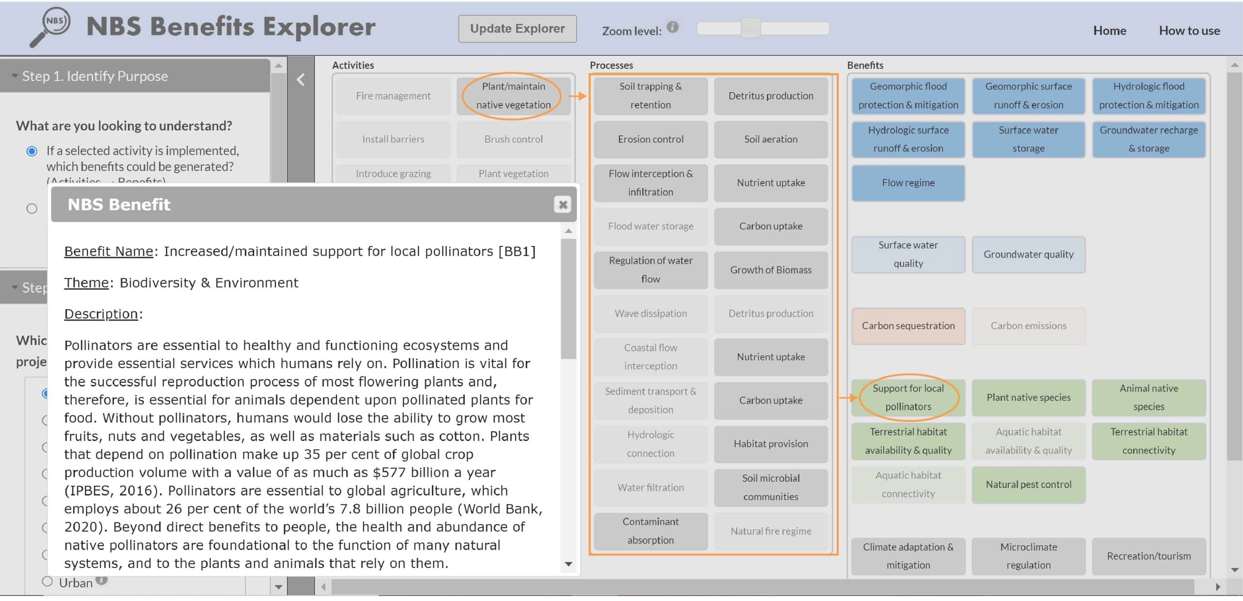Click the Erosion control process
The width and height of the screenshot is (1243, 601).
coord(651,139)
